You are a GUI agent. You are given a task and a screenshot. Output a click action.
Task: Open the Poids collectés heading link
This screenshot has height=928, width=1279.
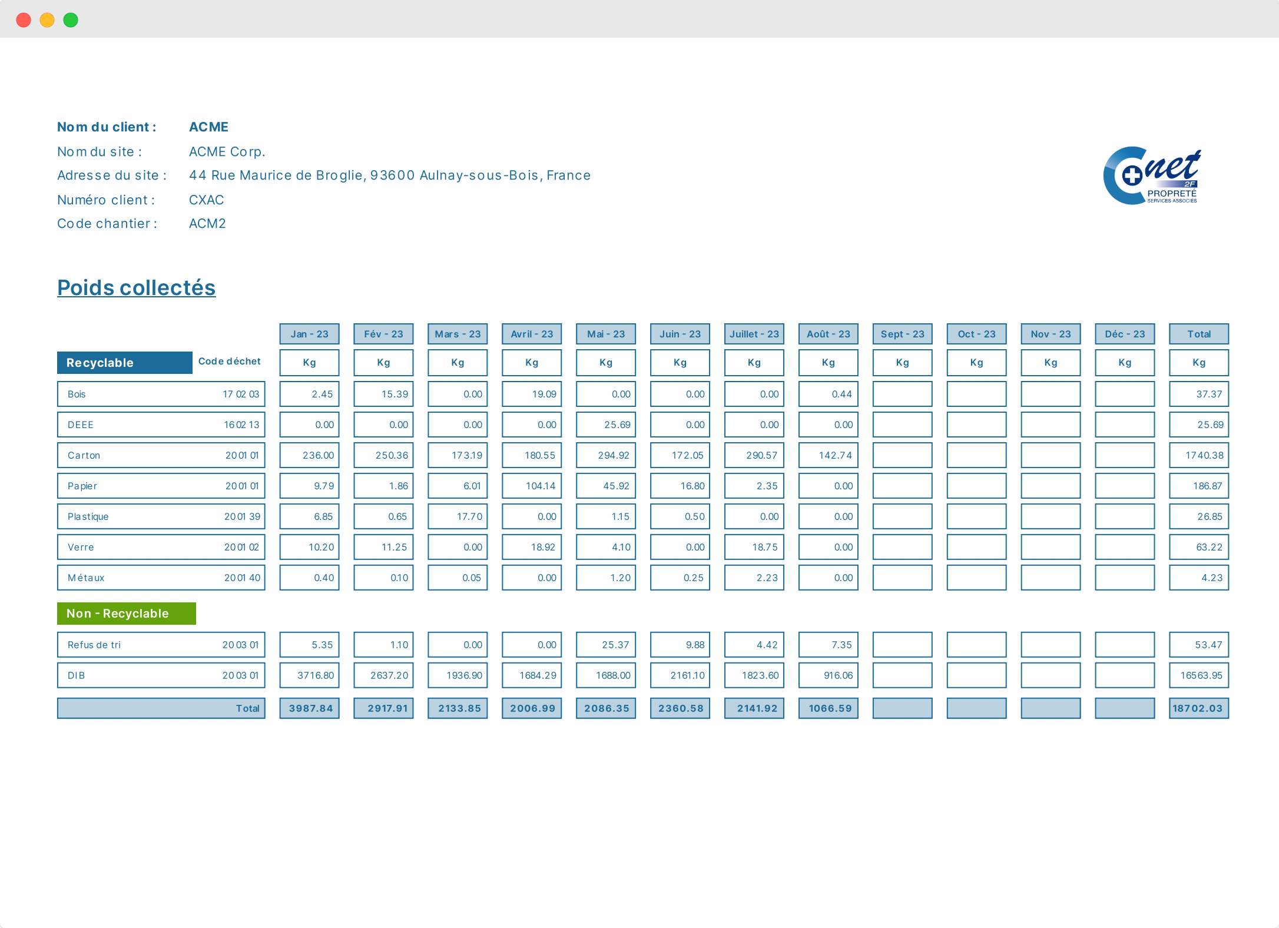[x=136, y=287]
